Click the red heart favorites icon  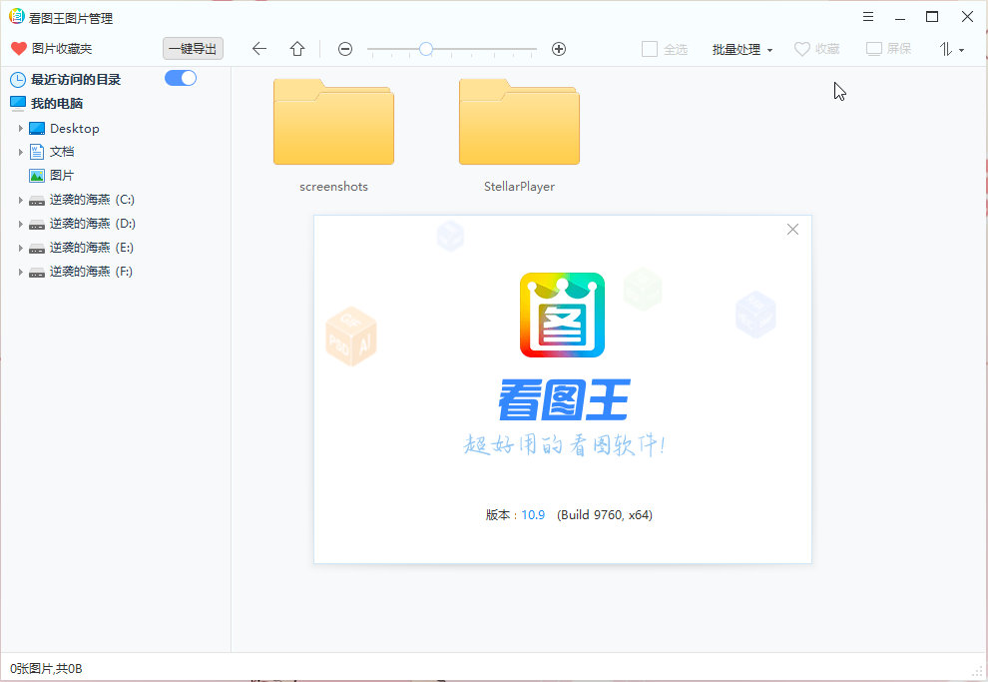click(19, 49)
